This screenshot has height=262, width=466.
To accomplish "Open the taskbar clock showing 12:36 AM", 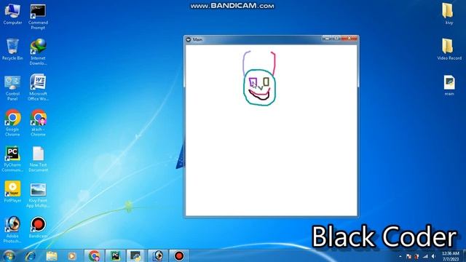I will click(x=451, y=256).
